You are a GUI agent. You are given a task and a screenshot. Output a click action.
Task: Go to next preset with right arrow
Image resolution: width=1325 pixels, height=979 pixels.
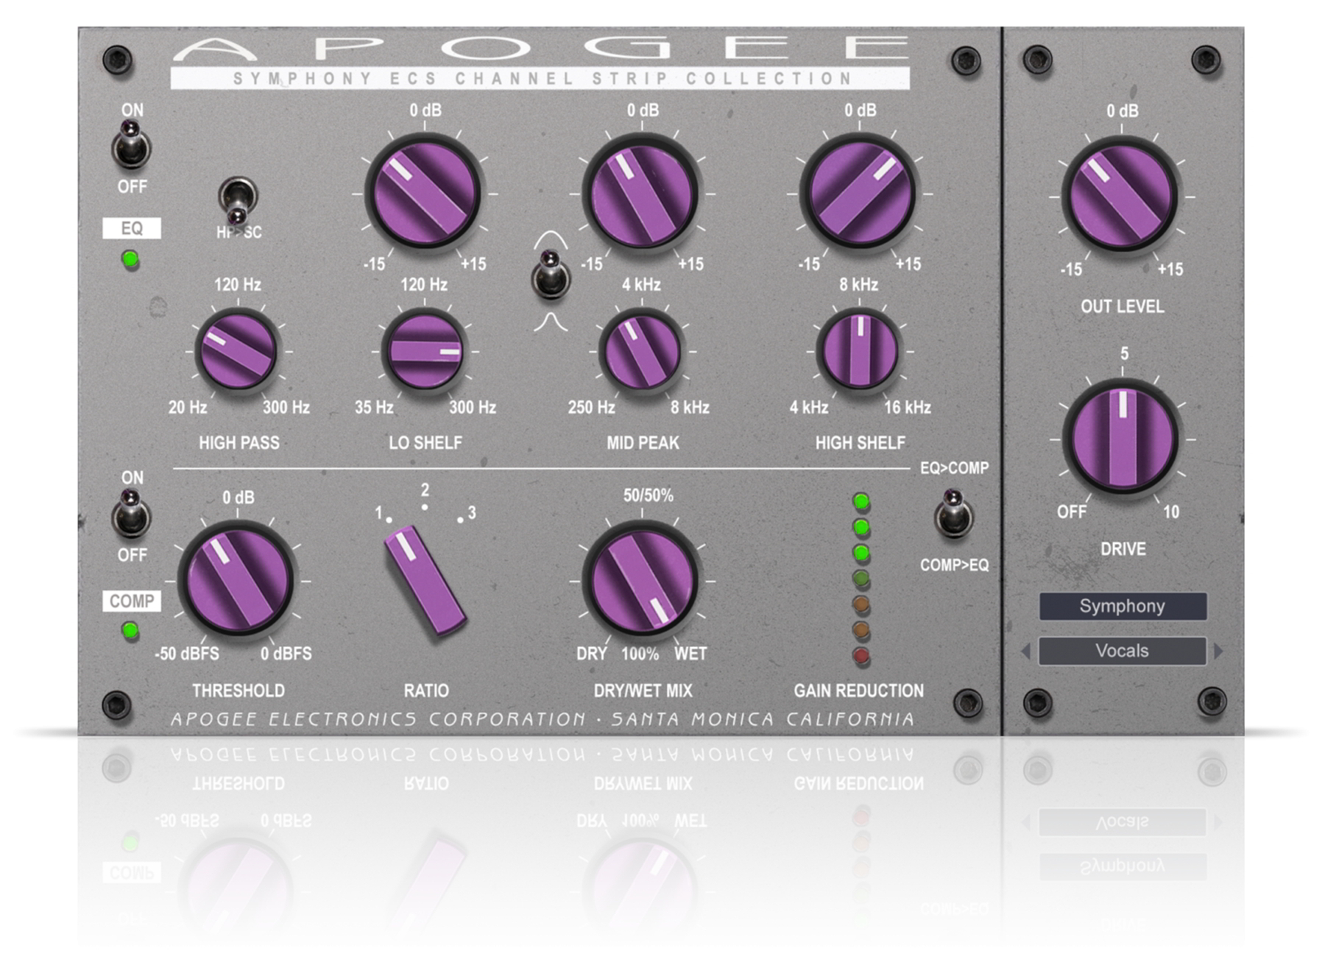click(1218, 651)
